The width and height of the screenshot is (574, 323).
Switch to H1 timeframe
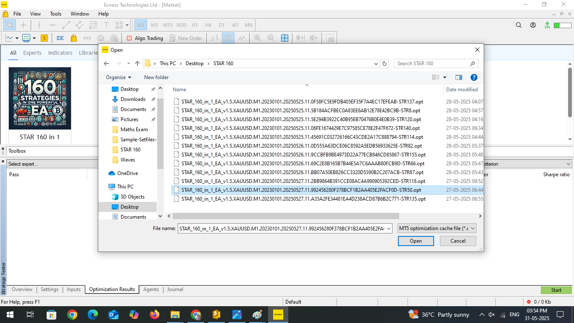tap(195, 25)
